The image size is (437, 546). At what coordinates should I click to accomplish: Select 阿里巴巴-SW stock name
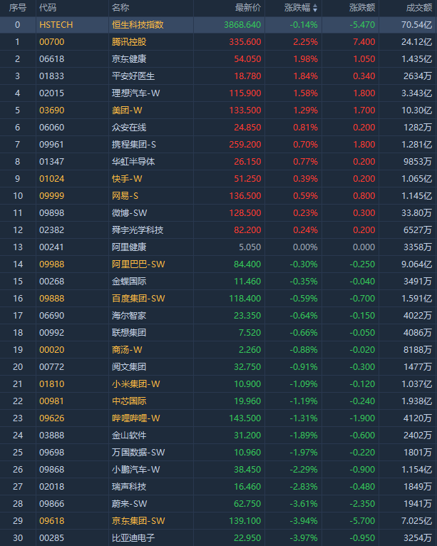[138, 264]
